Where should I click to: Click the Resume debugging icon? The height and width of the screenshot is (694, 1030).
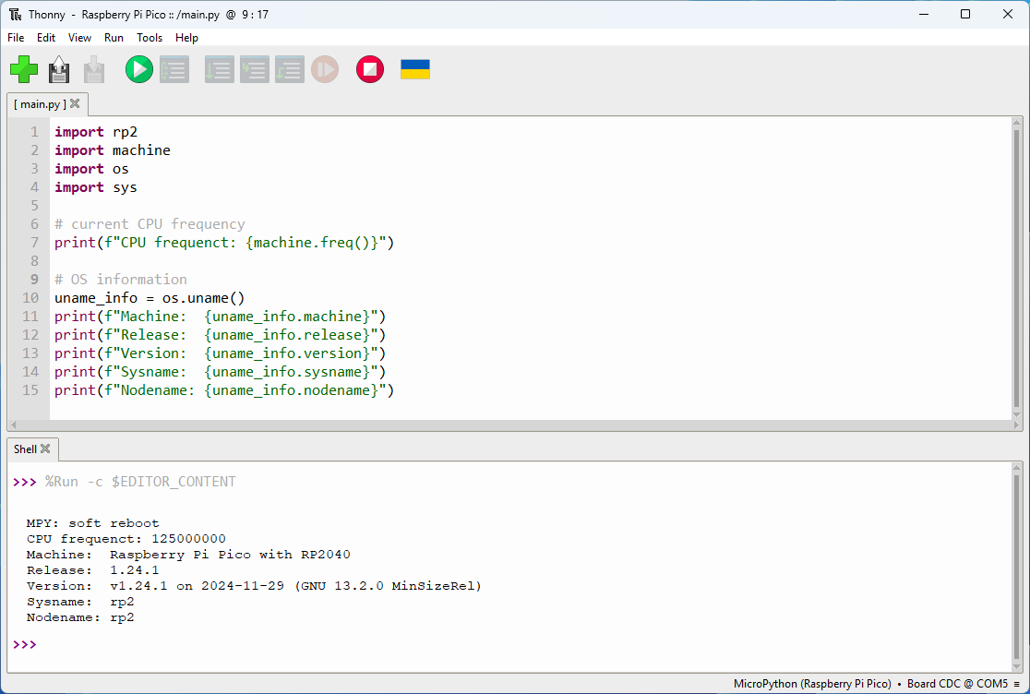[324, 69]
